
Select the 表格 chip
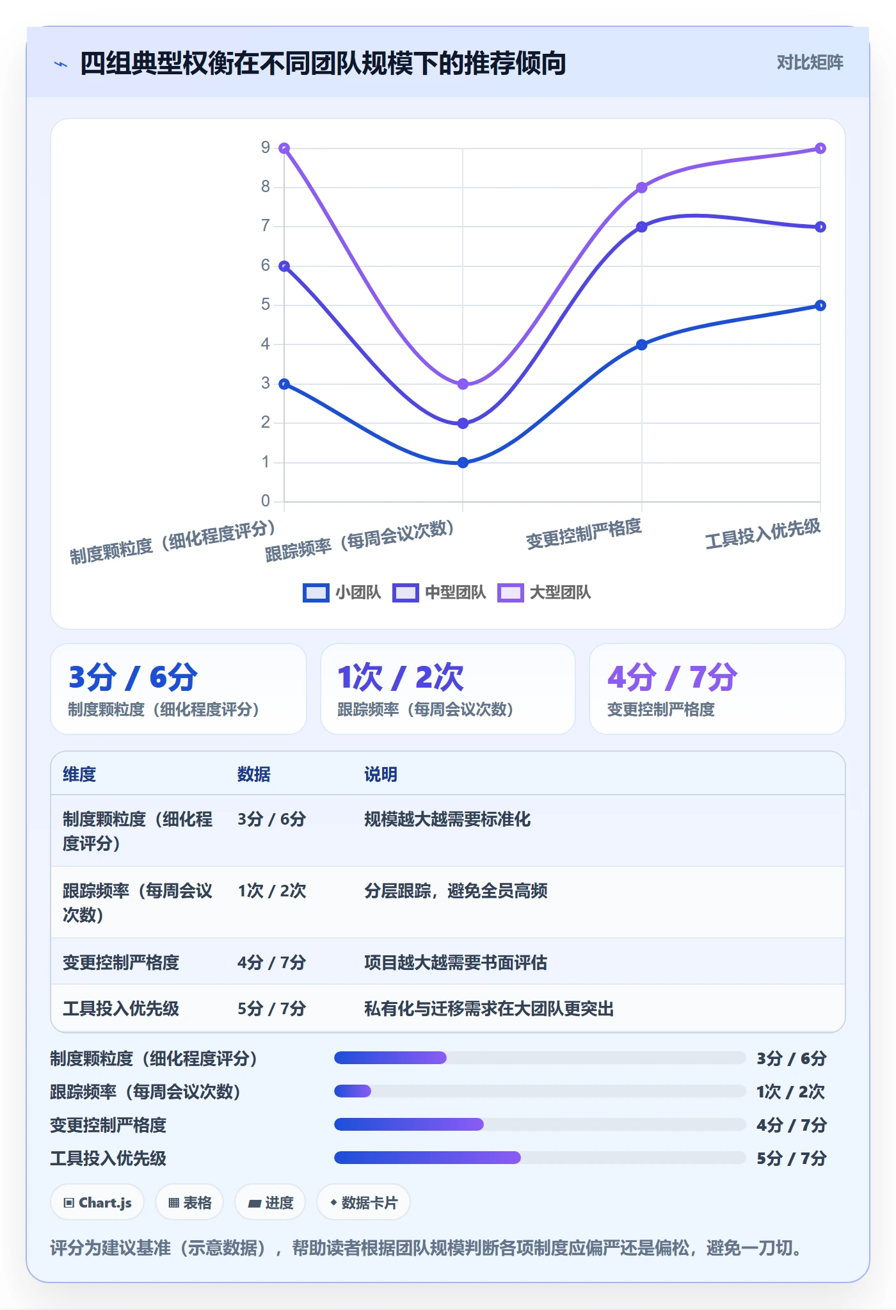(x=189, y=1202)
